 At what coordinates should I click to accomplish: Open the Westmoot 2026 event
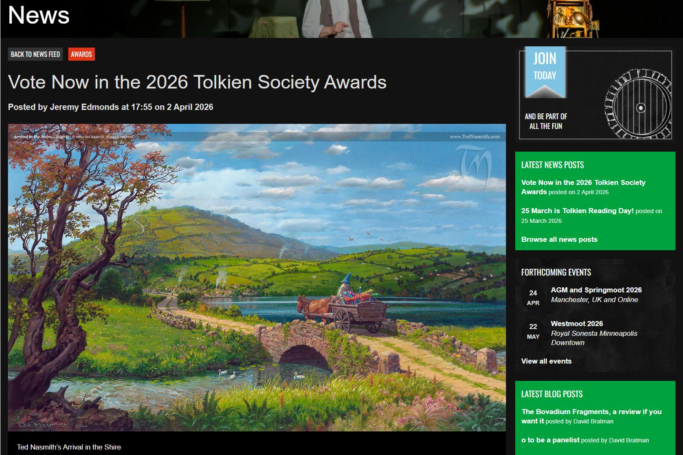pos(577,324)
